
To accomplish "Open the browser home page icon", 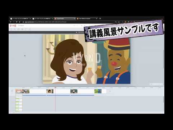I will point(19,22).
